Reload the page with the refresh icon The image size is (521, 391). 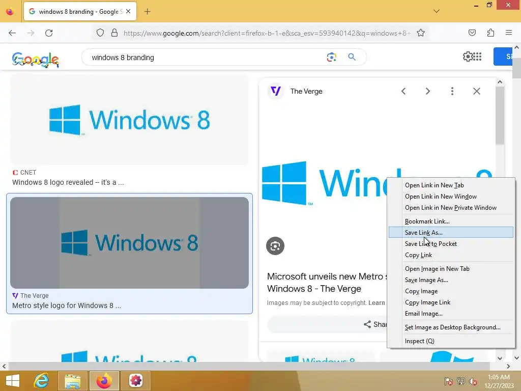click(49, 33)
